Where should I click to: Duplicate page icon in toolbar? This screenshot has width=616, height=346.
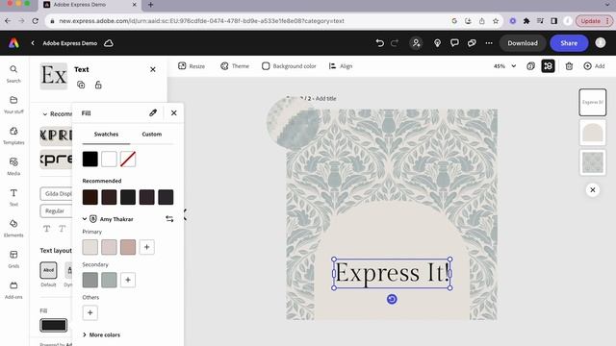point(530,66)
